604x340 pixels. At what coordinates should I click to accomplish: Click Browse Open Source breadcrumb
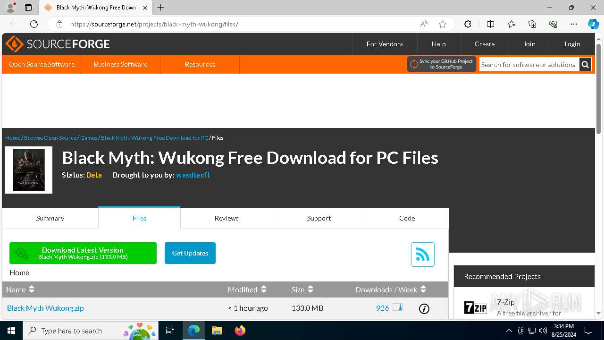click(x=50, y=138)
